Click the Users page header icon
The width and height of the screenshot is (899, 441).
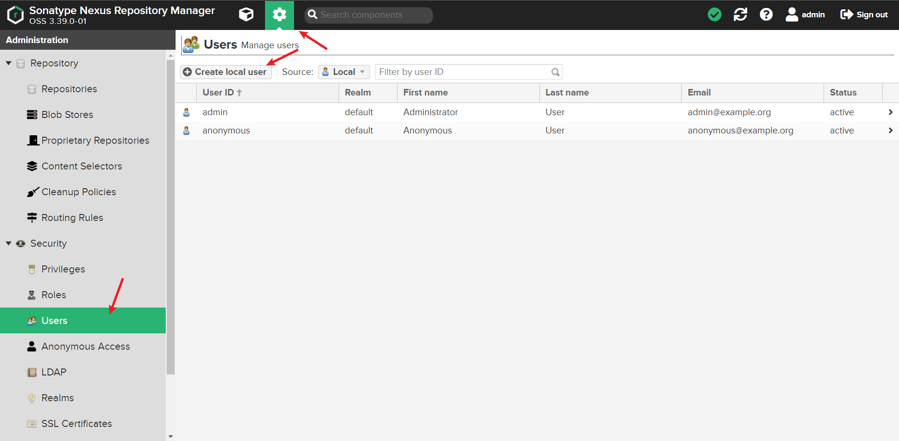click(191, 44)
